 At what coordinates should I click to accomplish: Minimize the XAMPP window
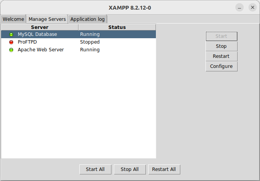coord(239,7)
